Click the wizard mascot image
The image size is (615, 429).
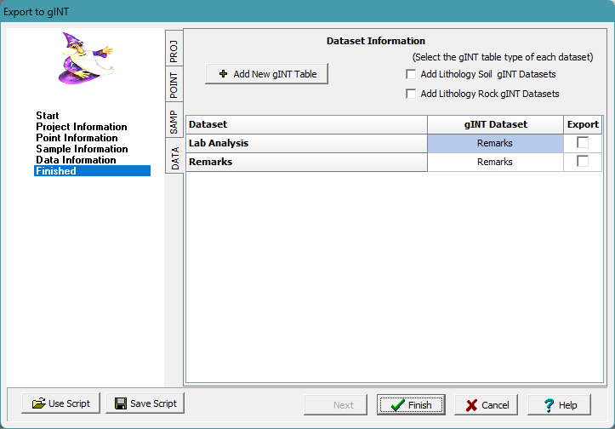86,58
